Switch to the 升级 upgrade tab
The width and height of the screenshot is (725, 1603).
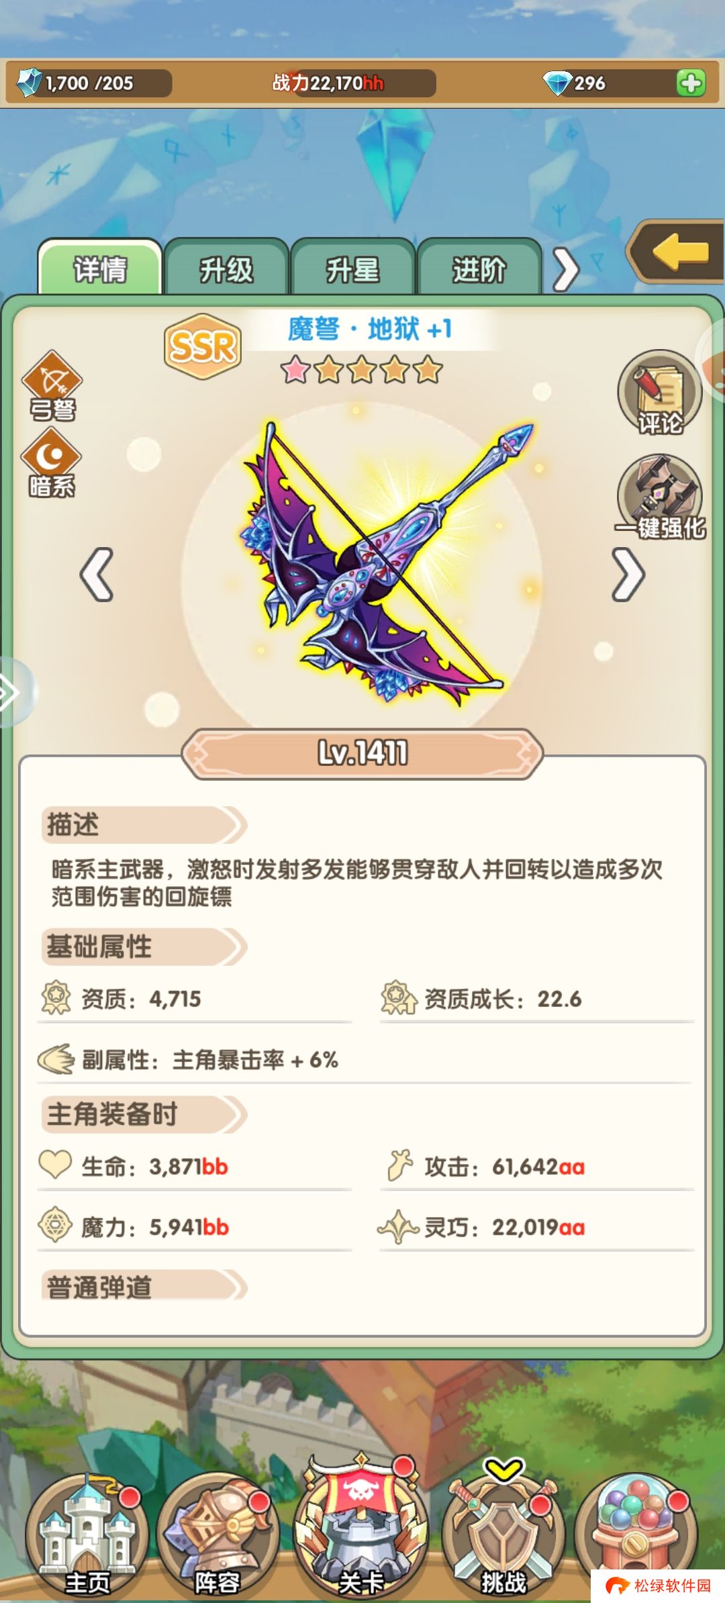pyautogui.click(x=226, y=270)
